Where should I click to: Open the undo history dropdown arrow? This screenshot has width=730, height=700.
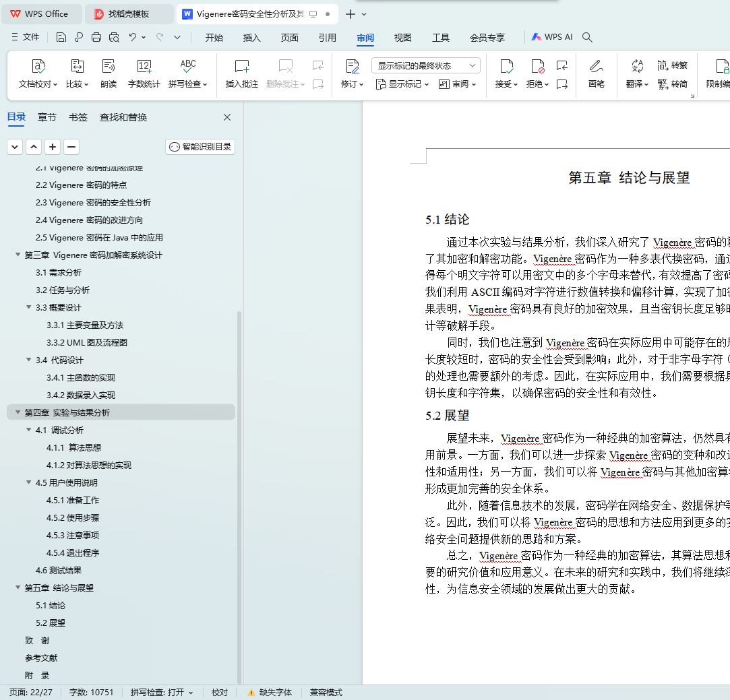click(144, 37)
